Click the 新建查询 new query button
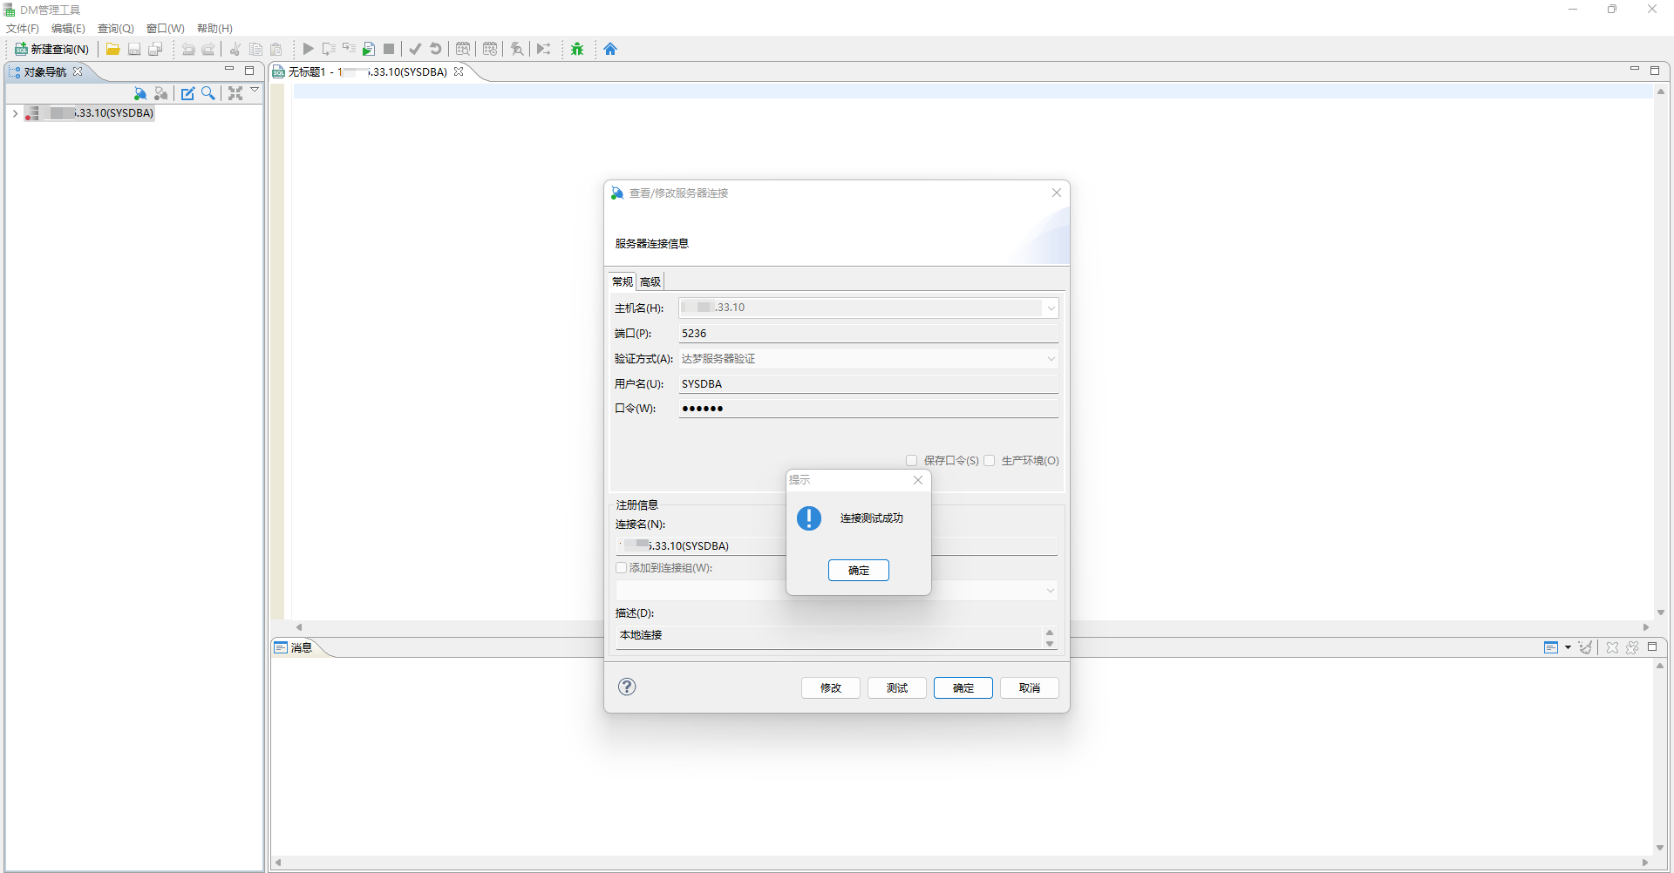 point(52,49)
